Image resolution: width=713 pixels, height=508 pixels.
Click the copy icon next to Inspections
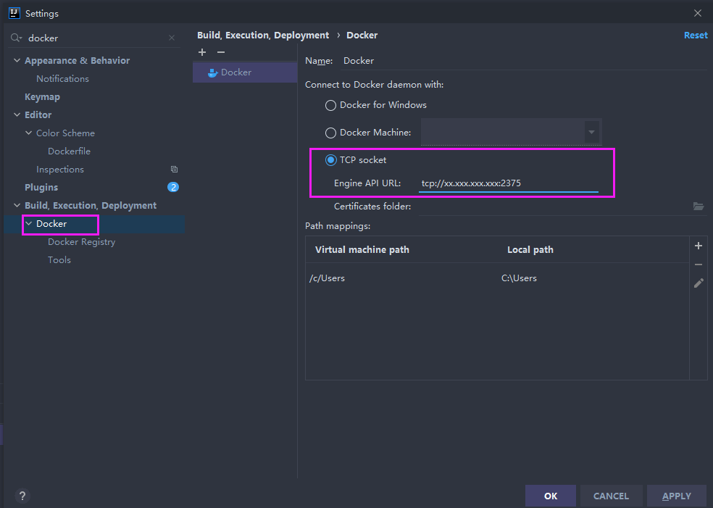(174, 169)
